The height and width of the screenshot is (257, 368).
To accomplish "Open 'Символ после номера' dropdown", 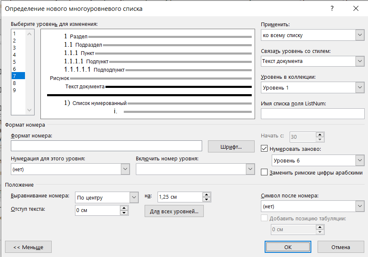I will click(x=360, y=206).
